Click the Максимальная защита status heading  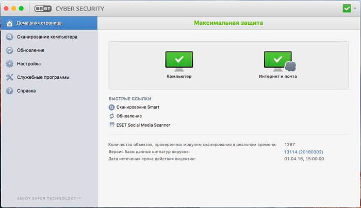pos(228,23)
